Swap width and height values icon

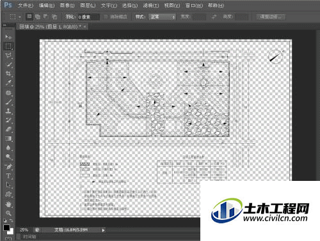tap(214, 17)
